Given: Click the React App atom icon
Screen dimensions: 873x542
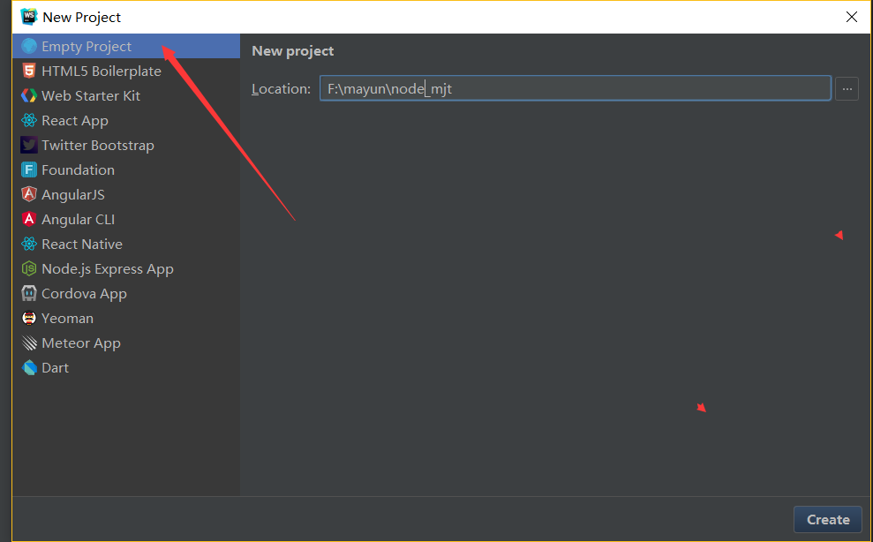Looking at the screenshot, I should (x=29, y=121).
